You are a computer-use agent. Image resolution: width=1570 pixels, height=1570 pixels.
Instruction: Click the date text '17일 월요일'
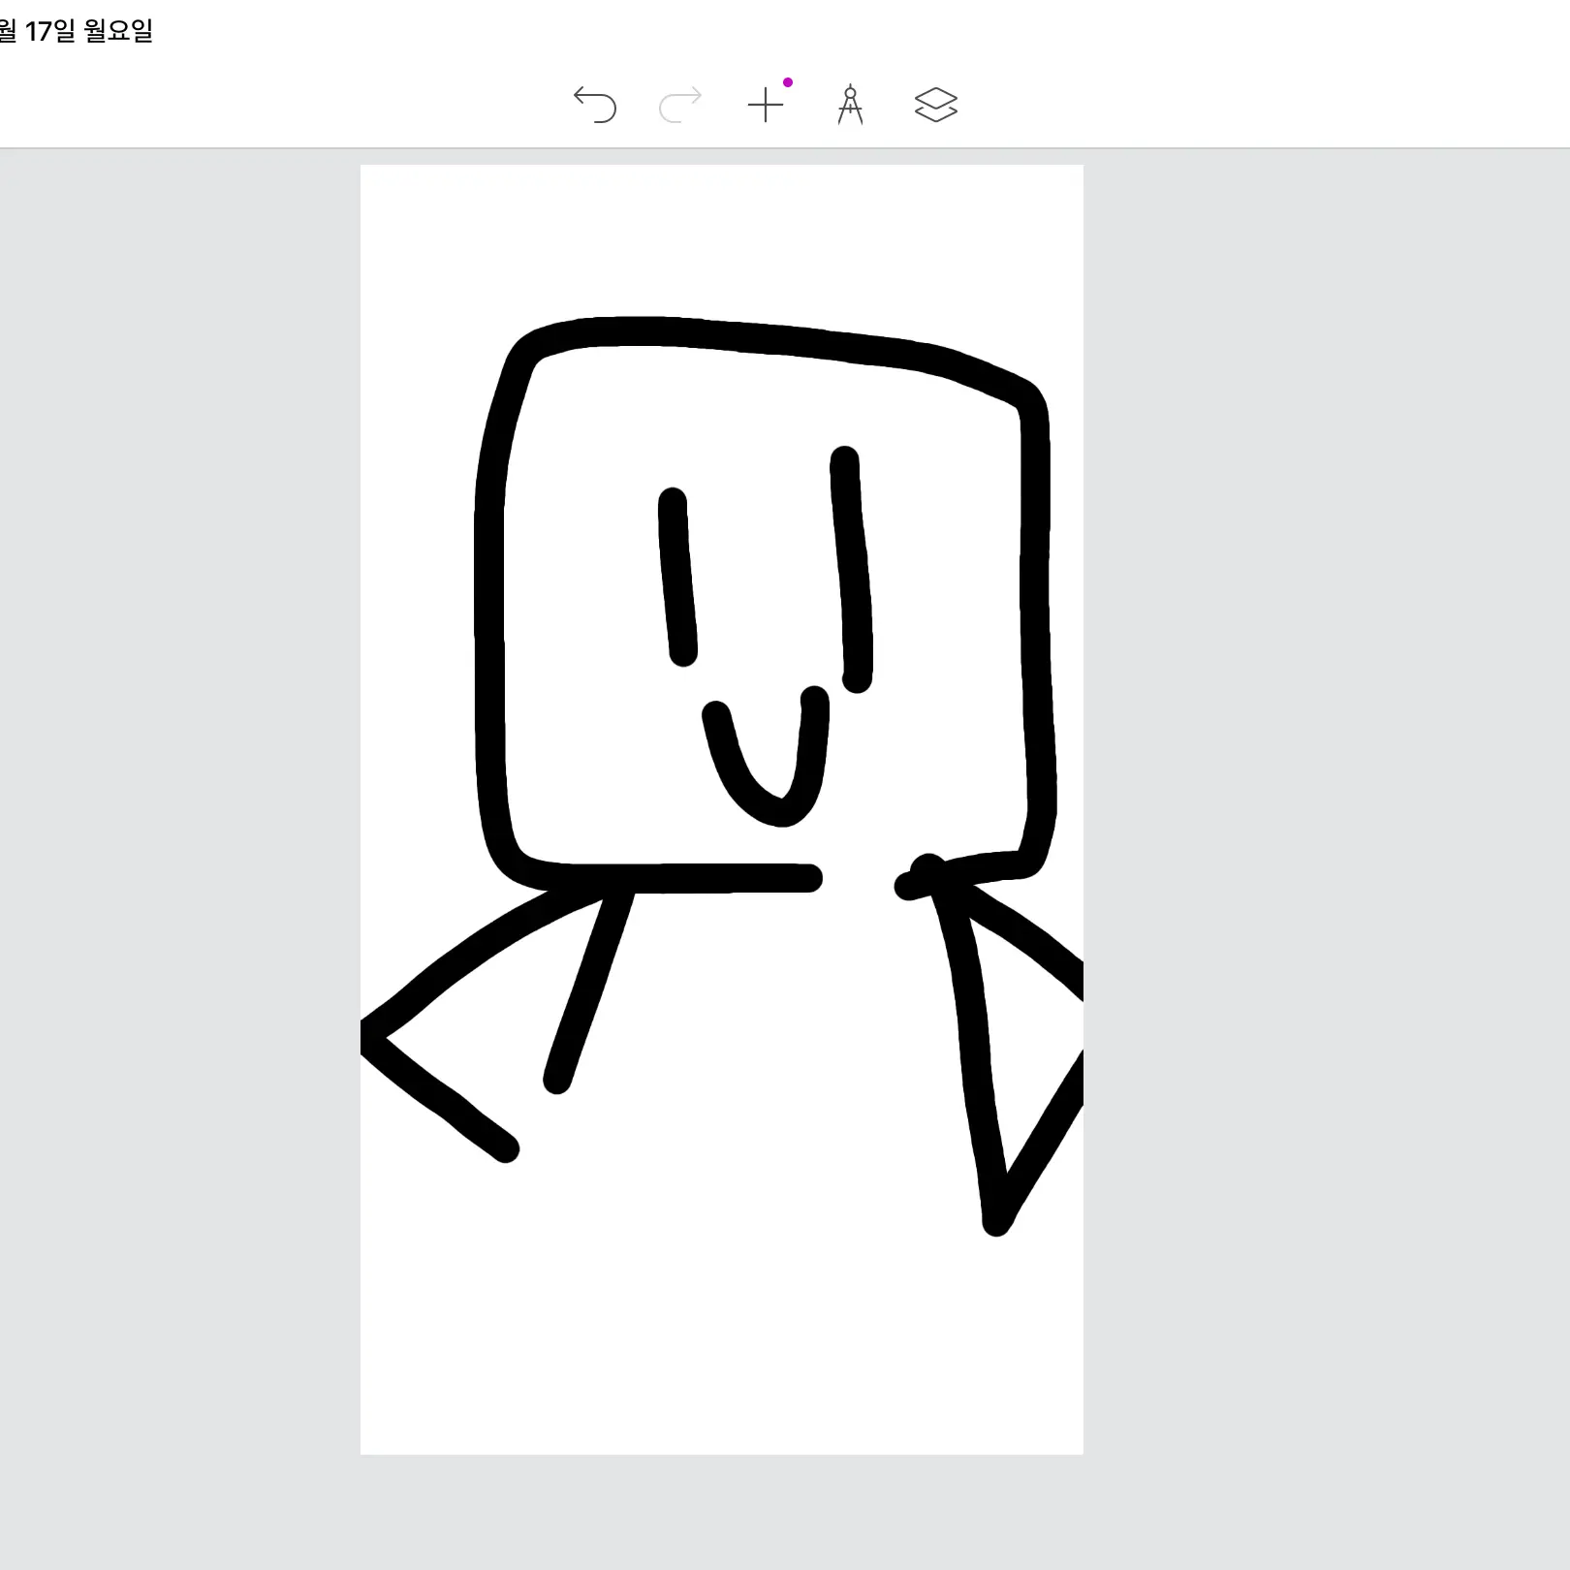[x=89, y=31]
